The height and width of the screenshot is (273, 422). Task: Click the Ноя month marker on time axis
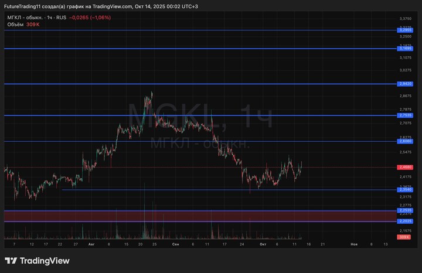[353, 243]
